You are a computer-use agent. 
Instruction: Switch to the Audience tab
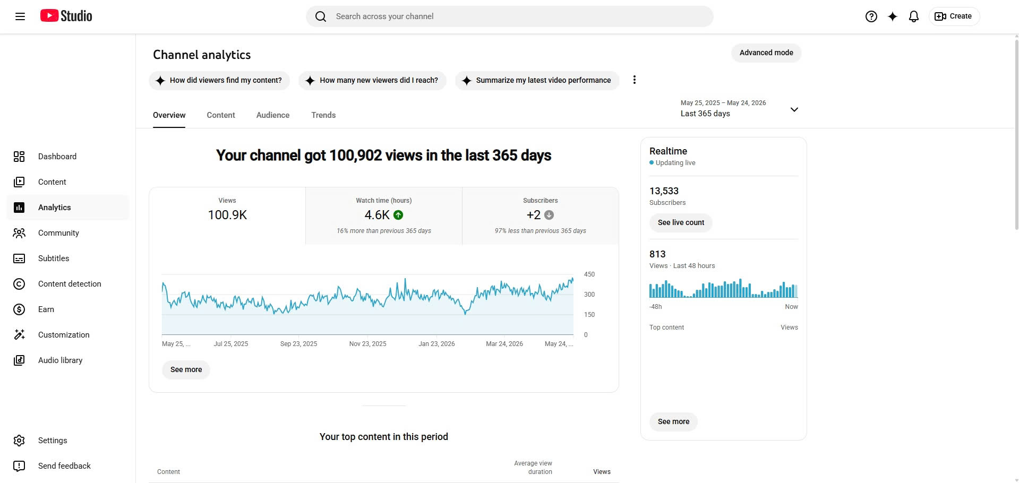pyautogui.click(x=273, y=115)
